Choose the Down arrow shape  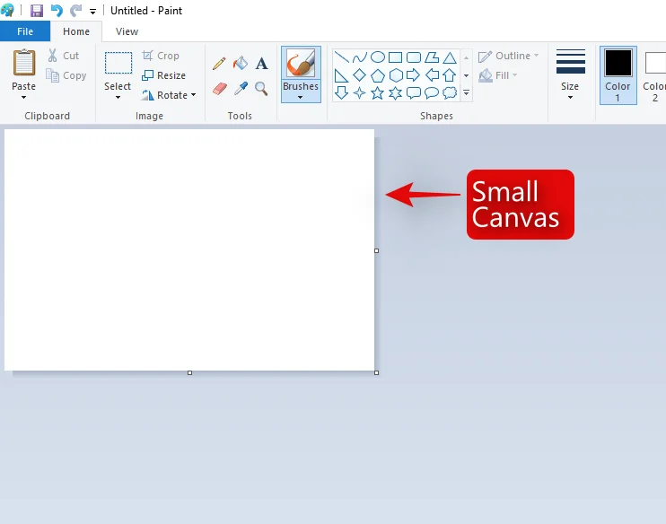tap(341, 92)
